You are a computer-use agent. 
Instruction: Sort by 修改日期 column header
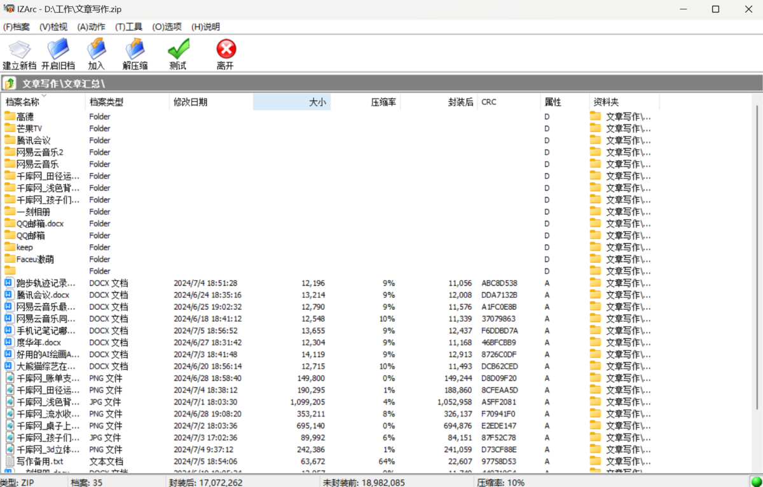(x=211, y=102)
